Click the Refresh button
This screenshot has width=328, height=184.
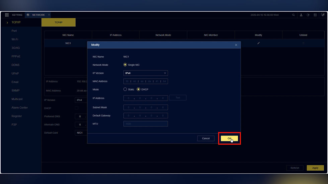(x=295, y=168)
